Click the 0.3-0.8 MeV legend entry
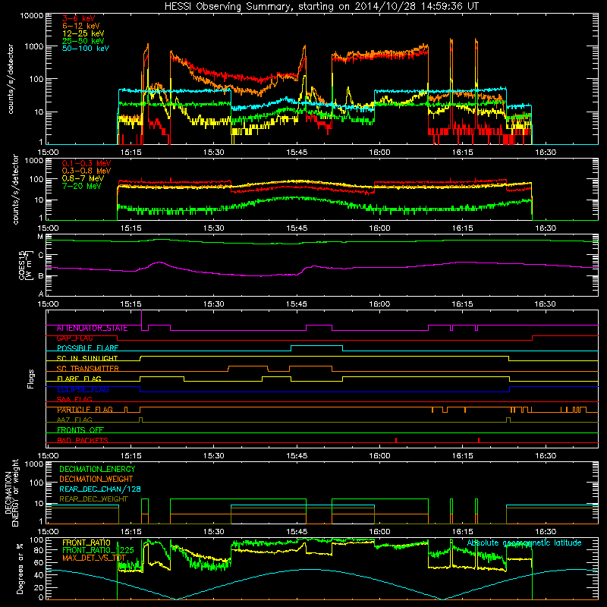 tap(86, 171)
